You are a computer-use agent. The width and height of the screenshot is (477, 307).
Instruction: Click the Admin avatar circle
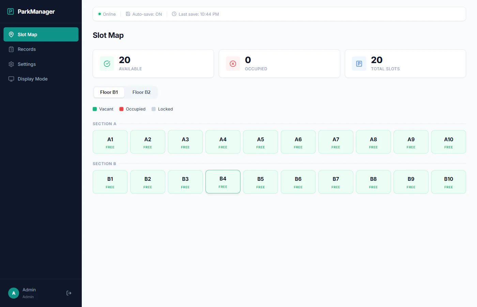13,293
